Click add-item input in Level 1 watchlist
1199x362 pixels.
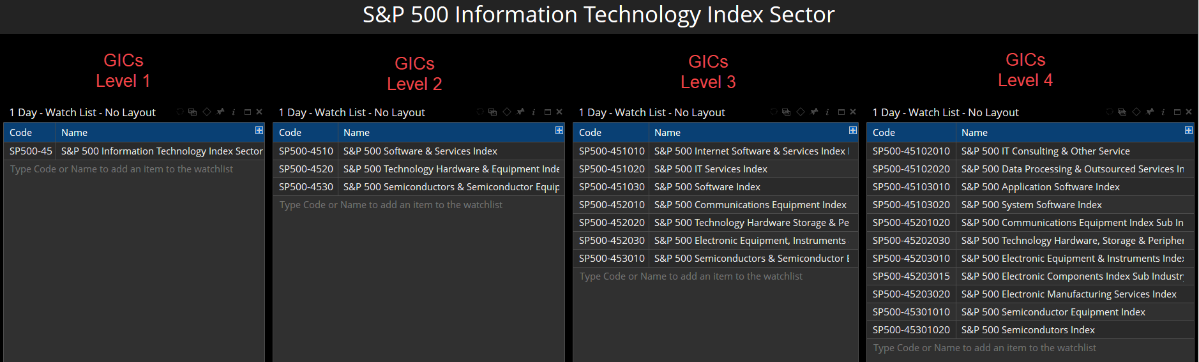click(134, 169)
